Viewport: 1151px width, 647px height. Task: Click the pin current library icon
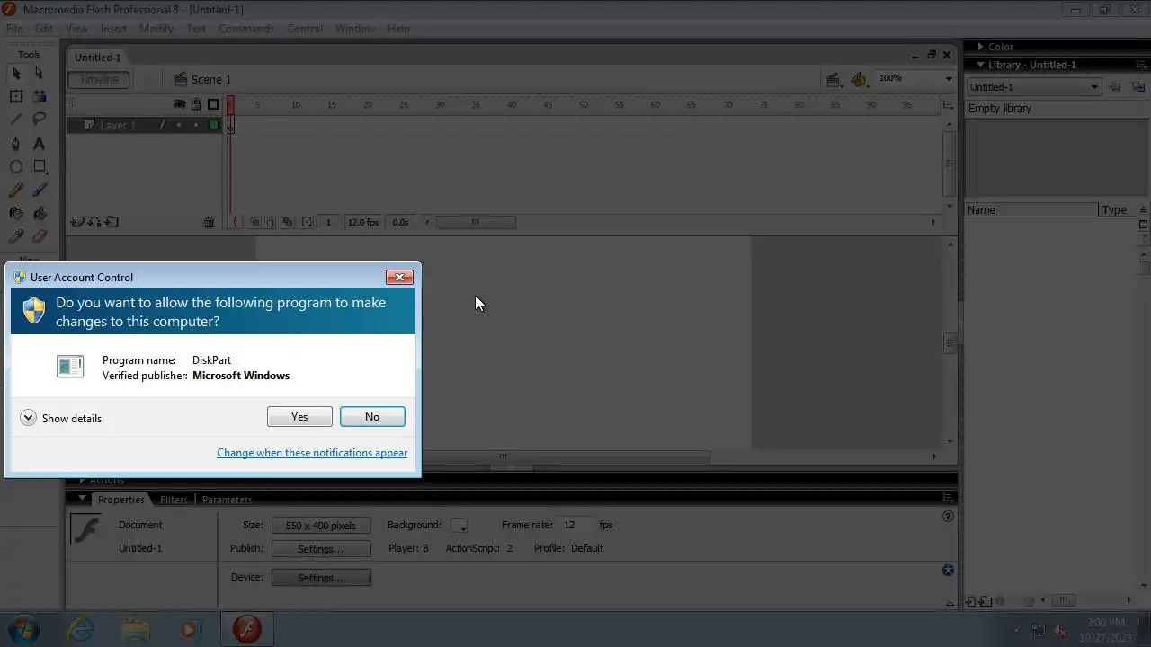(1116, 87)
